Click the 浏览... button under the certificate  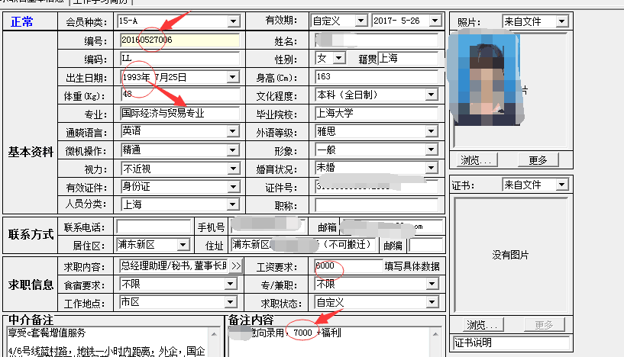pos(483,325)
